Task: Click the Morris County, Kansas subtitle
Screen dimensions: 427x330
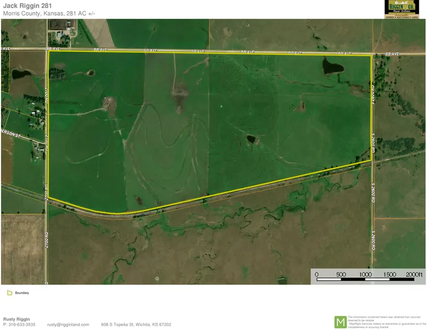Action: [x=49, y=14]
